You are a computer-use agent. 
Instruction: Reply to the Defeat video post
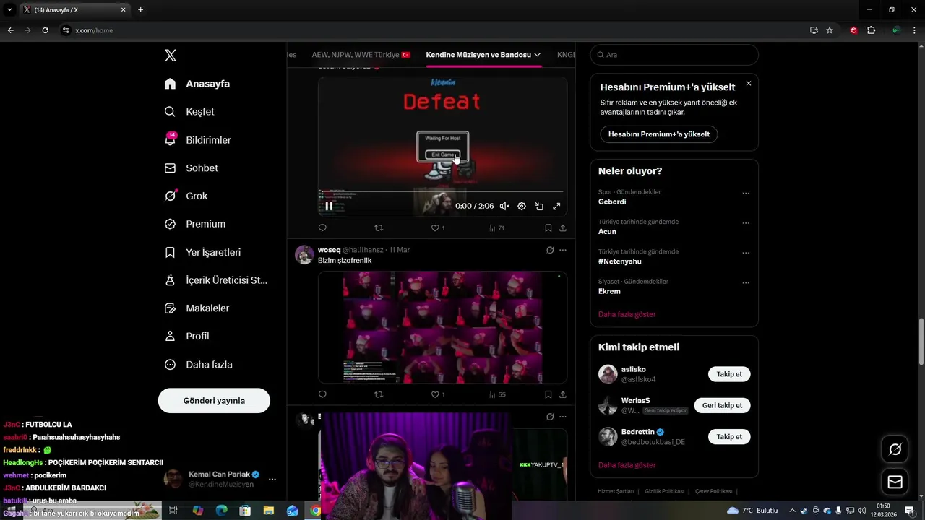[322, 227]
